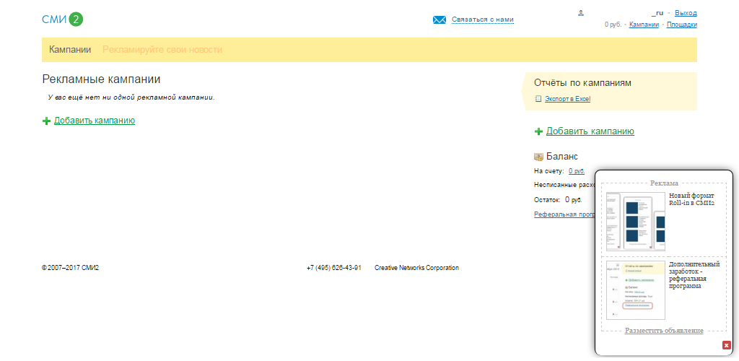The height and width of the screenshot is (361, 739).
Task: Select the Кампании tab in yellow bar
Action: (70, 50)
